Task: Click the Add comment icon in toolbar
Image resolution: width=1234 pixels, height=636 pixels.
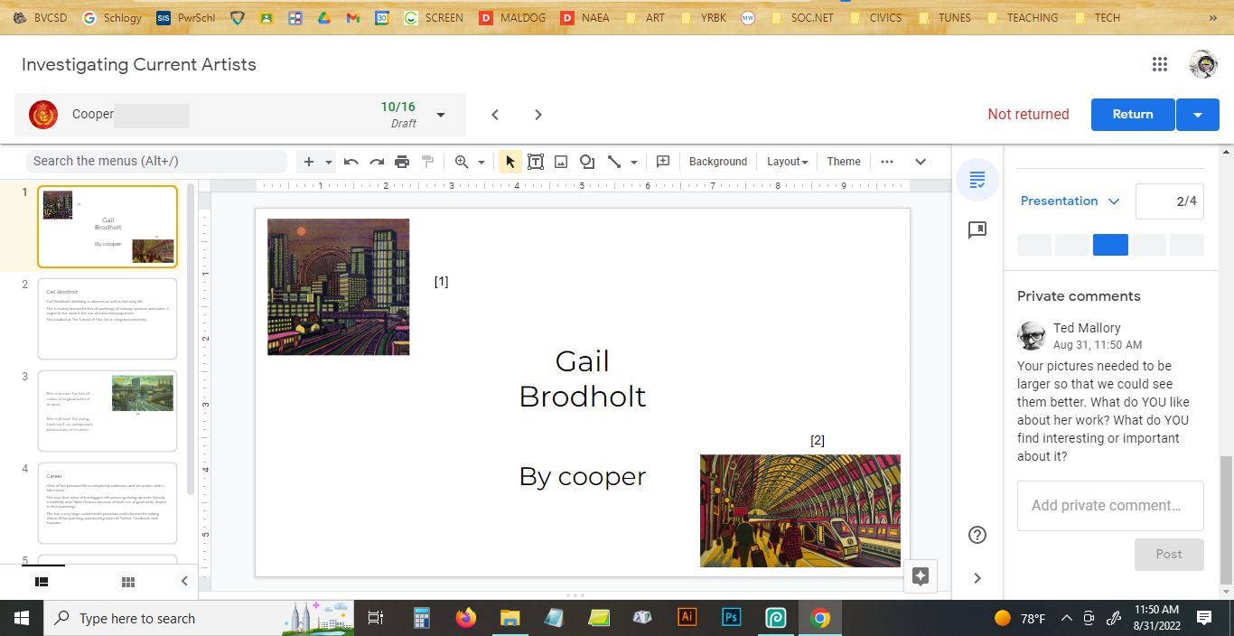Action: coord(663,162)
